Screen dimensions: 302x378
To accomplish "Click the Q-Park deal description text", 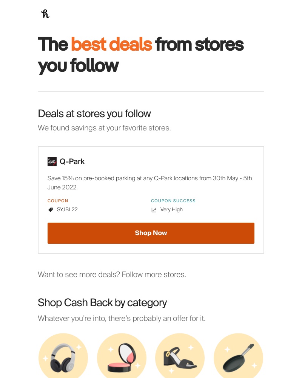I will click(149, 183).
